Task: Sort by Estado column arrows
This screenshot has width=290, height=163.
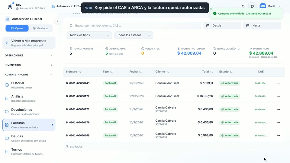Action: [x=231, y=72]
